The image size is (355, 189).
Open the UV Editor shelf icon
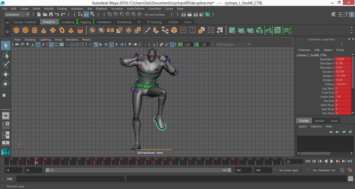277,30
